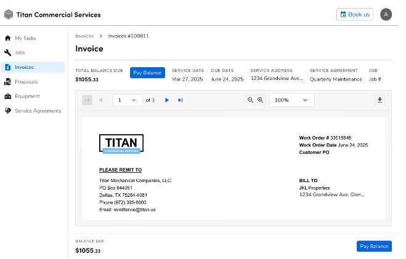Click Work Order # 33015846 text
Viewport: 406px width, 259px height.
pos(325,138)
